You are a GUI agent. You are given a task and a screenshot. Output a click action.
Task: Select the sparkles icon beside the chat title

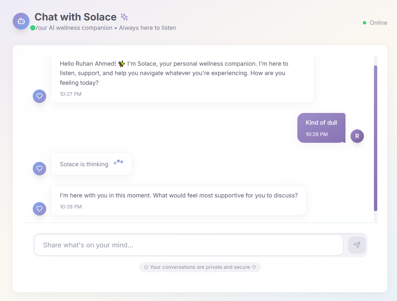pos(124,16)
